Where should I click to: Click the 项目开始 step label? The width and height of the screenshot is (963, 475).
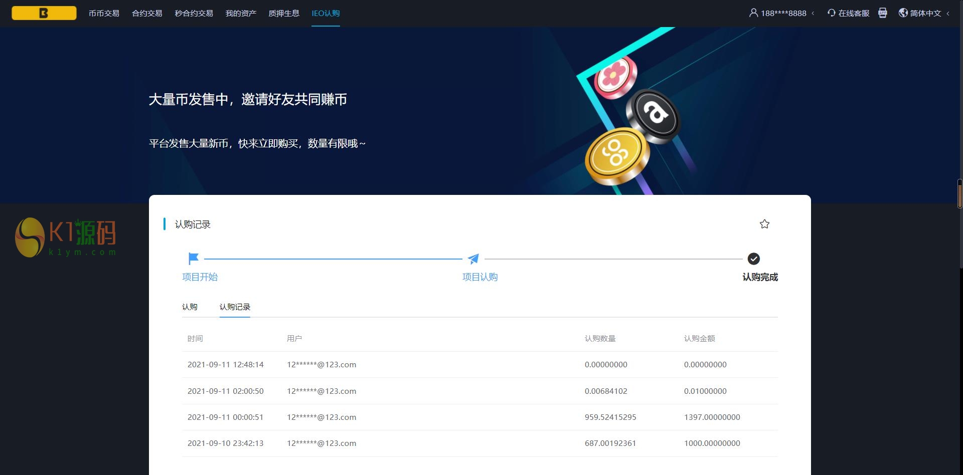pos(200,277)
